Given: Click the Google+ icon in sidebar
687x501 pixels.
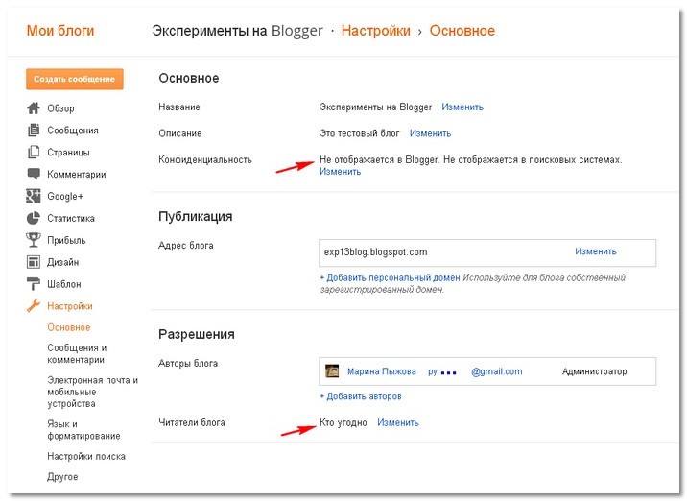Looking at the screenshot, I should tap(34, 196).
